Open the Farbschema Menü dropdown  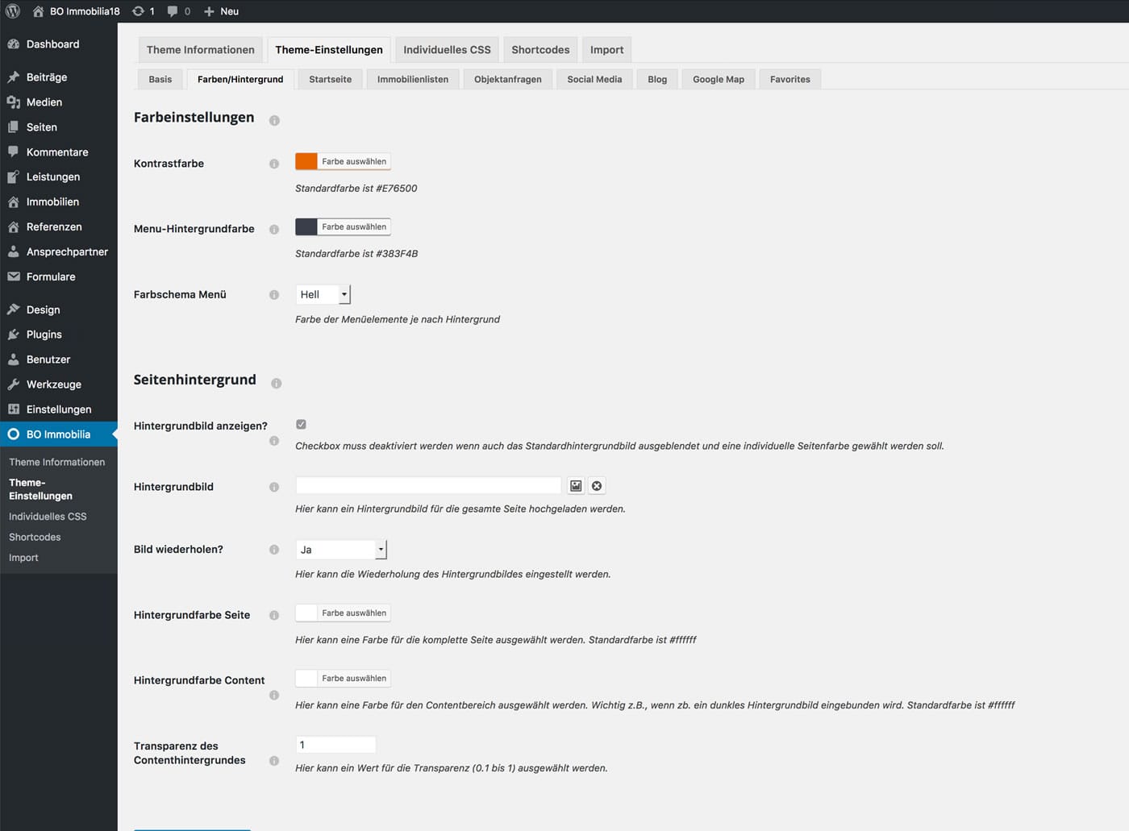[x=323, y=295]
